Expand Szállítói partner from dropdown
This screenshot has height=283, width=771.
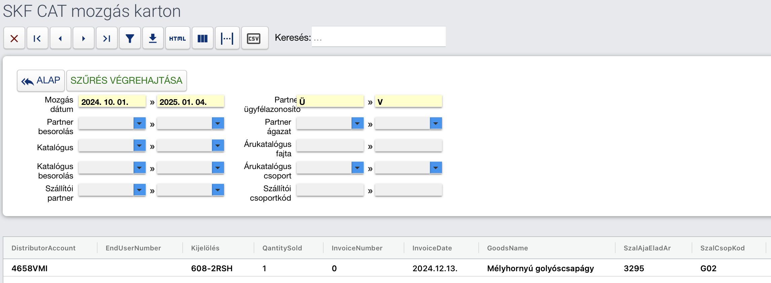(139, 190)
